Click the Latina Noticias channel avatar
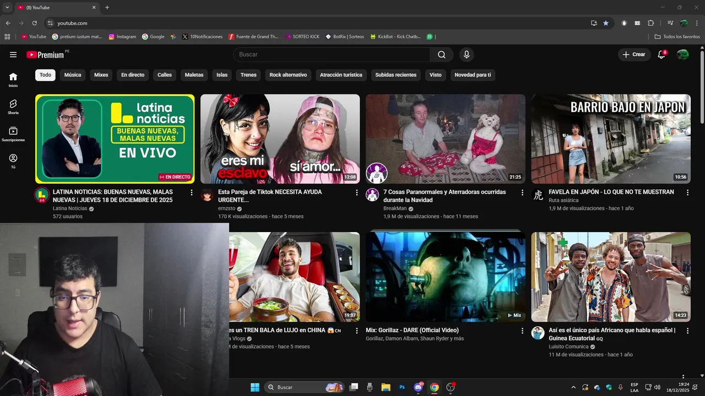The width and height of the screenshot is (705, 396). click(42, 195)
